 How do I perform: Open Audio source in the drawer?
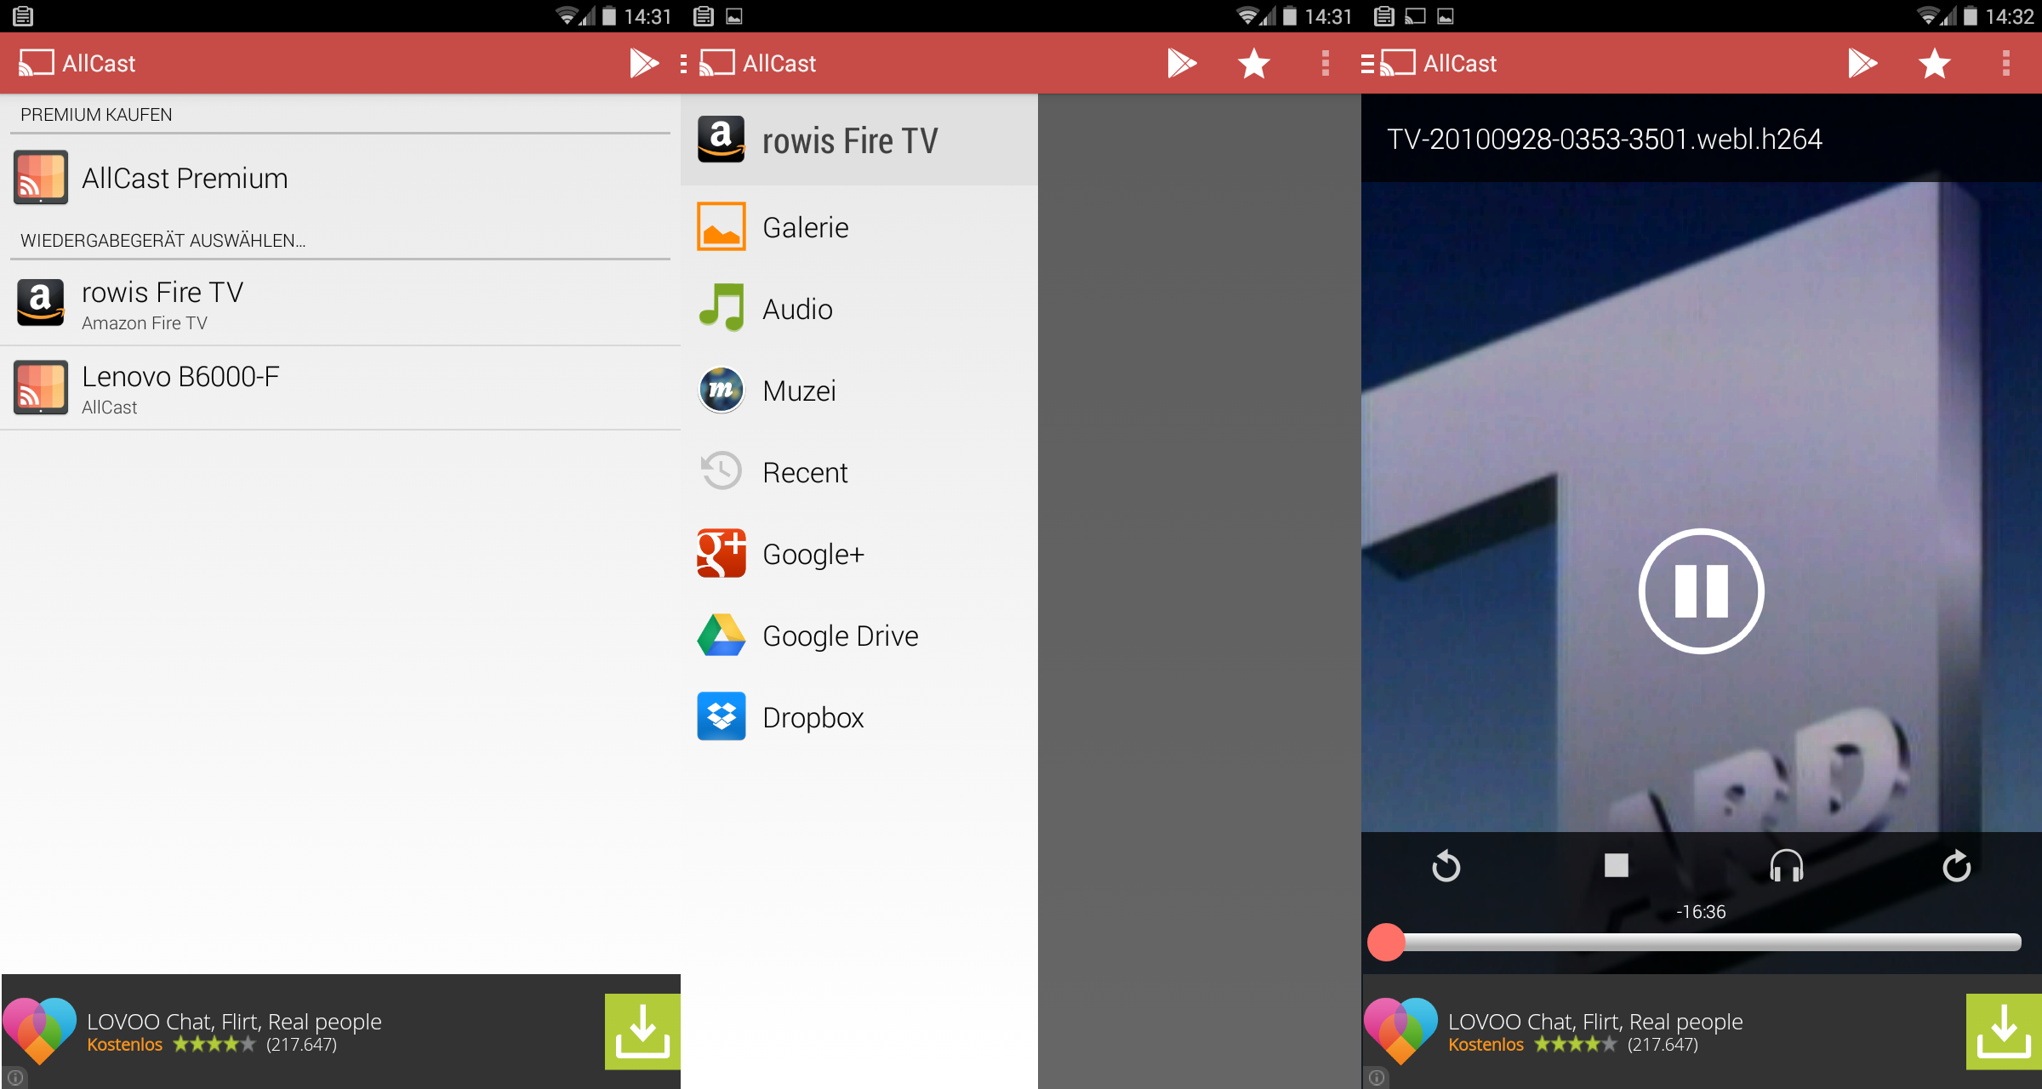click(859, 309)
